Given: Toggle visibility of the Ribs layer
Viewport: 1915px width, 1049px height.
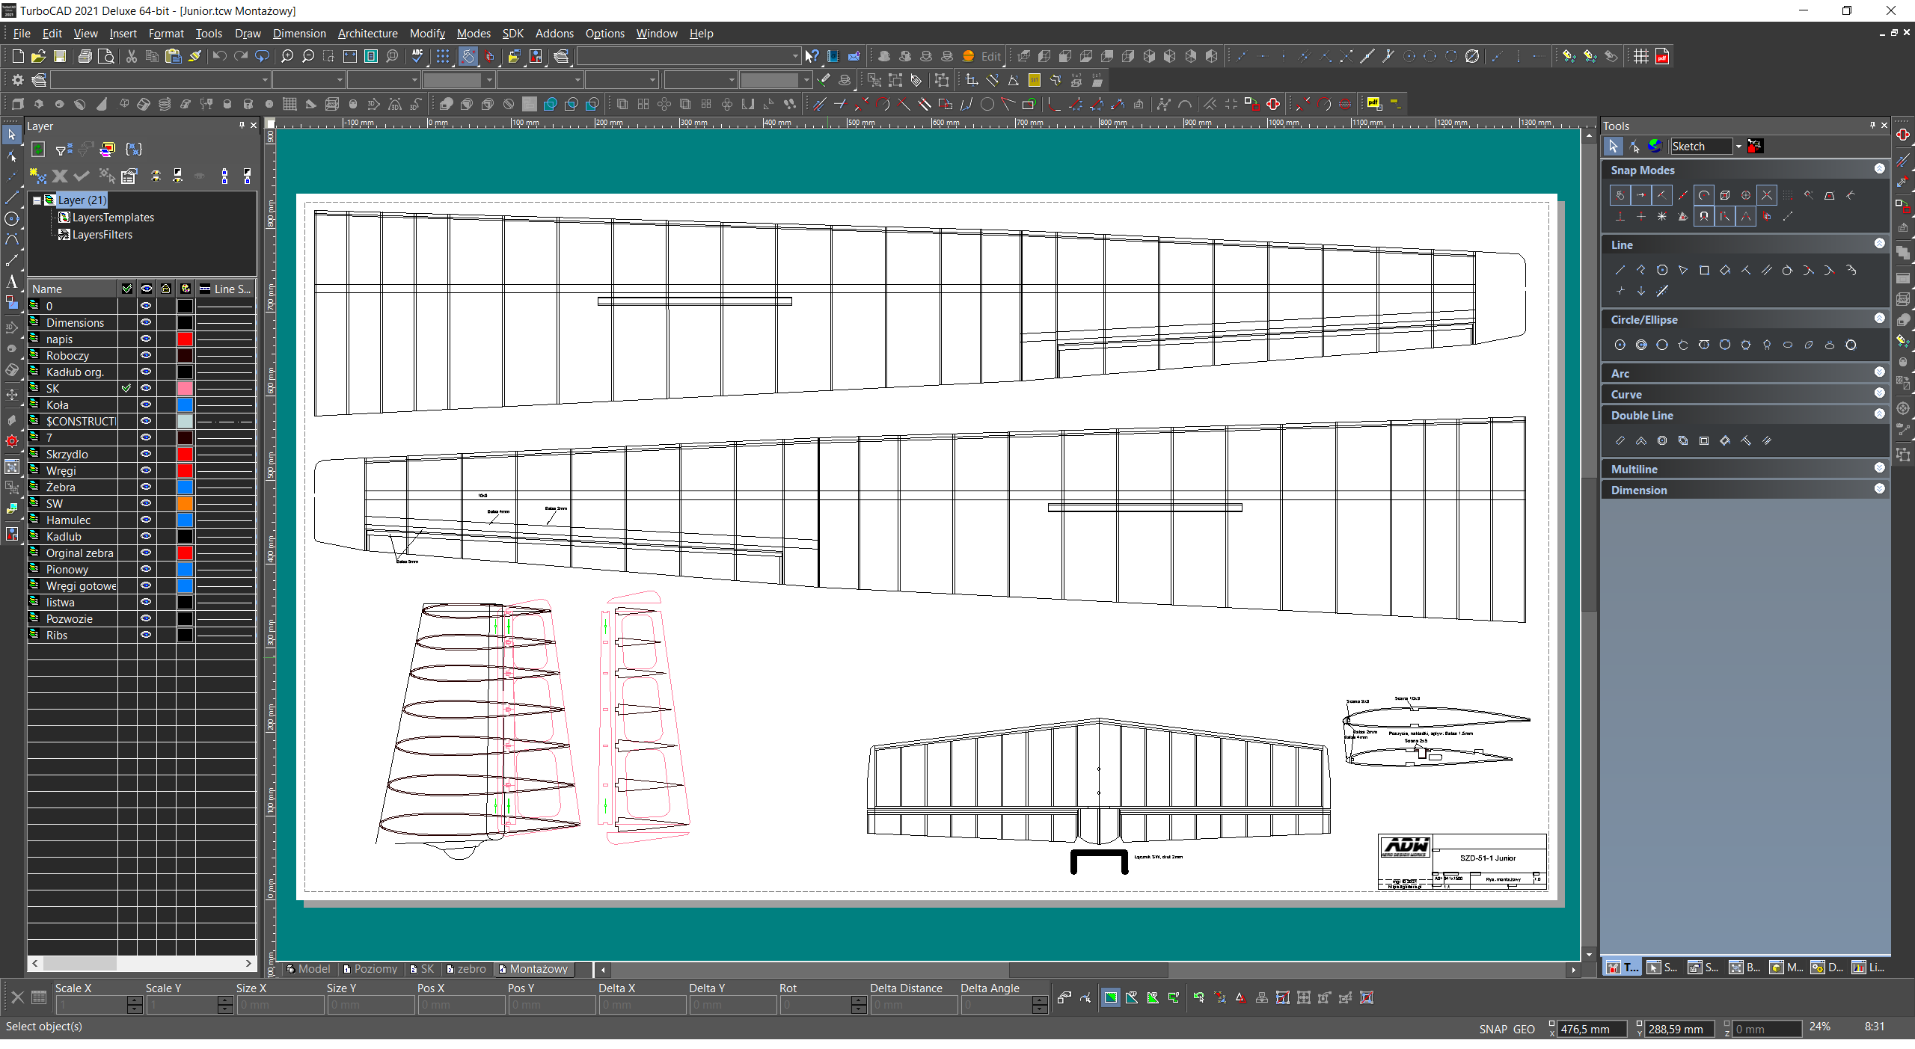Looking at the screenshot, I should pyautogui.click(x=146, y=635).
